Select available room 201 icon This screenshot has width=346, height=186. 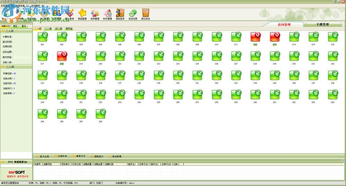click(43, 37)
